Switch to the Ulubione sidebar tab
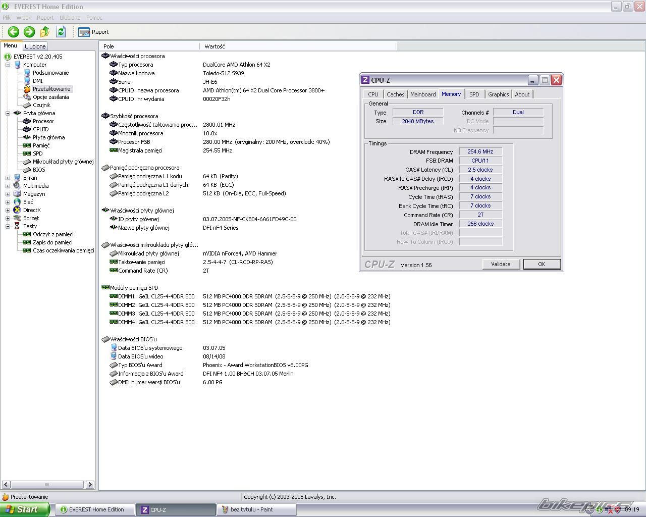646x517 pixels. (35, 46)
